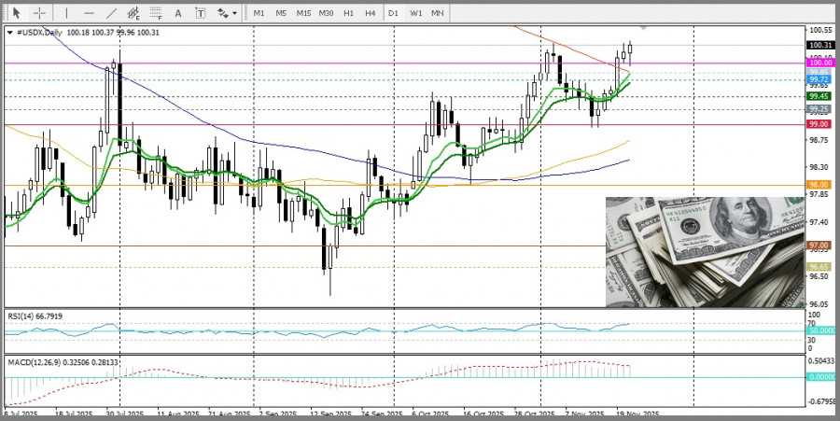Select the MN monthly timeframe
The width and height of the screenshot is (840, 421).
[437, 13]
